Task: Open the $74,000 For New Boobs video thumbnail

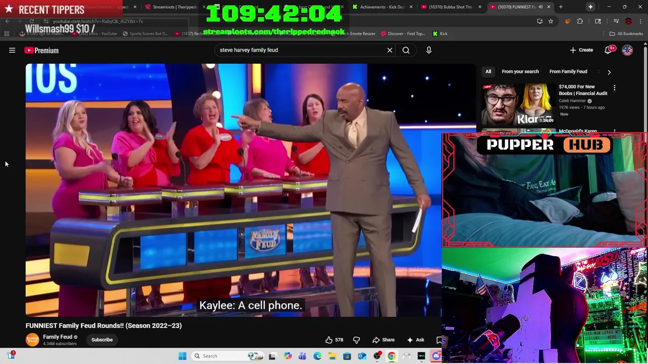Action: coord(518,104)
